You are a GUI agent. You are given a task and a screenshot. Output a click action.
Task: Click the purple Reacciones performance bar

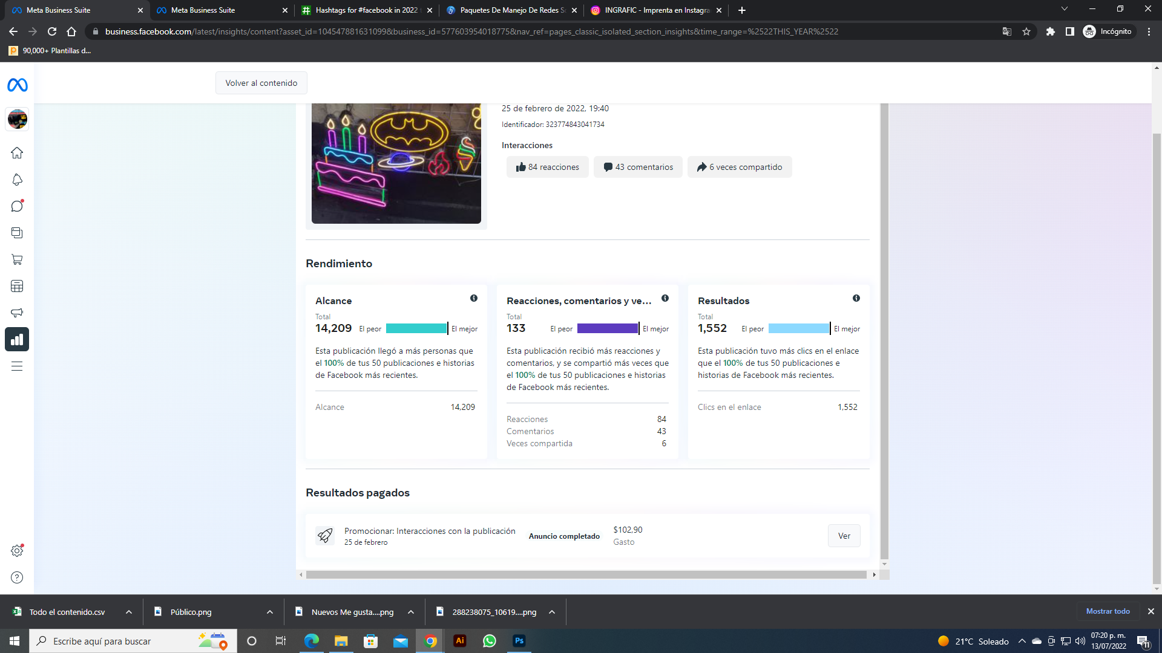pos(608,328)
